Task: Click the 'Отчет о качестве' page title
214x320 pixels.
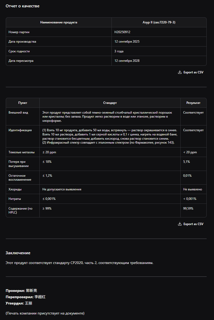Action: (23, 6)
